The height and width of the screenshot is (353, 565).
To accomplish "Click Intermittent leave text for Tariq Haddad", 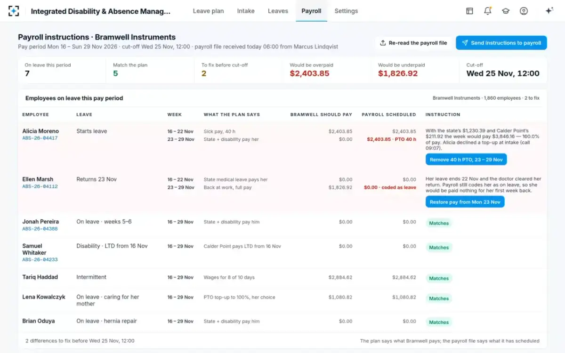I will tap(91, 277).
